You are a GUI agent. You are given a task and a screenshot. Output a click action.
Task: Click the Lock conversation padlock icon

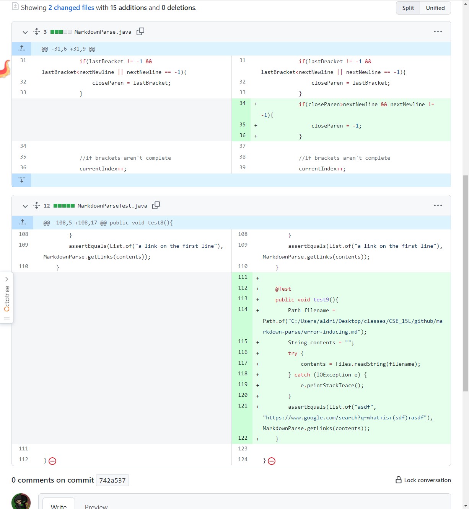[398, 480]
